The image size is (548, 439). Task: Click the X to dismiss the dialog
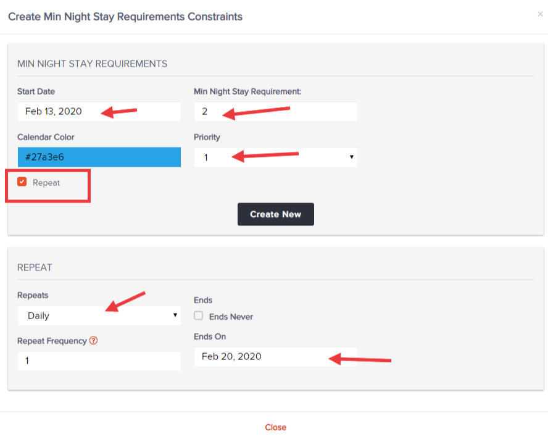point(540,12)
